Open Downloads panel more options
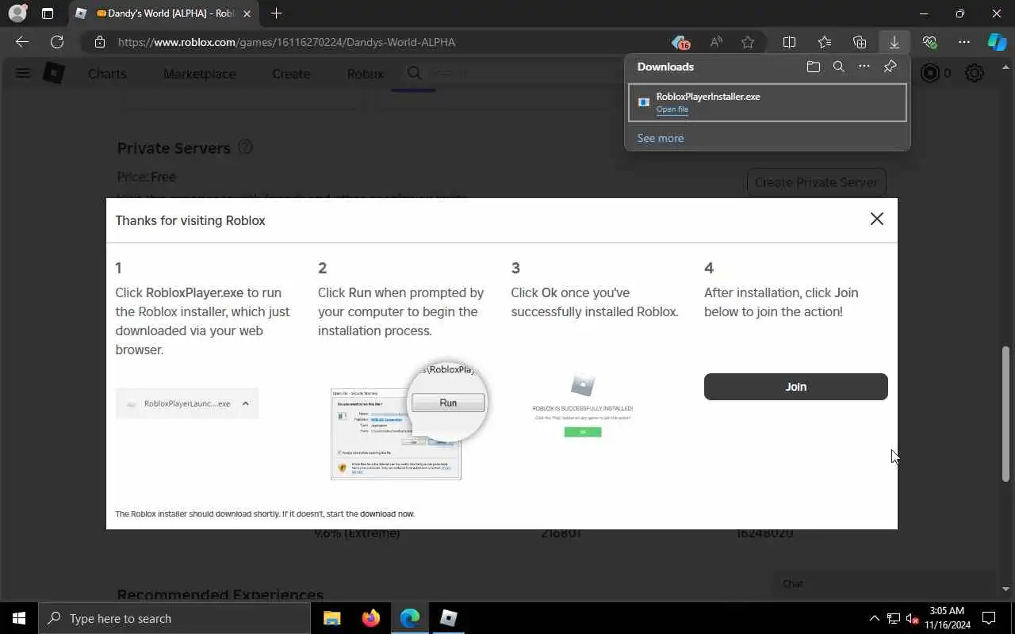This screenshot has height=634, width=1015. [864, 67]
